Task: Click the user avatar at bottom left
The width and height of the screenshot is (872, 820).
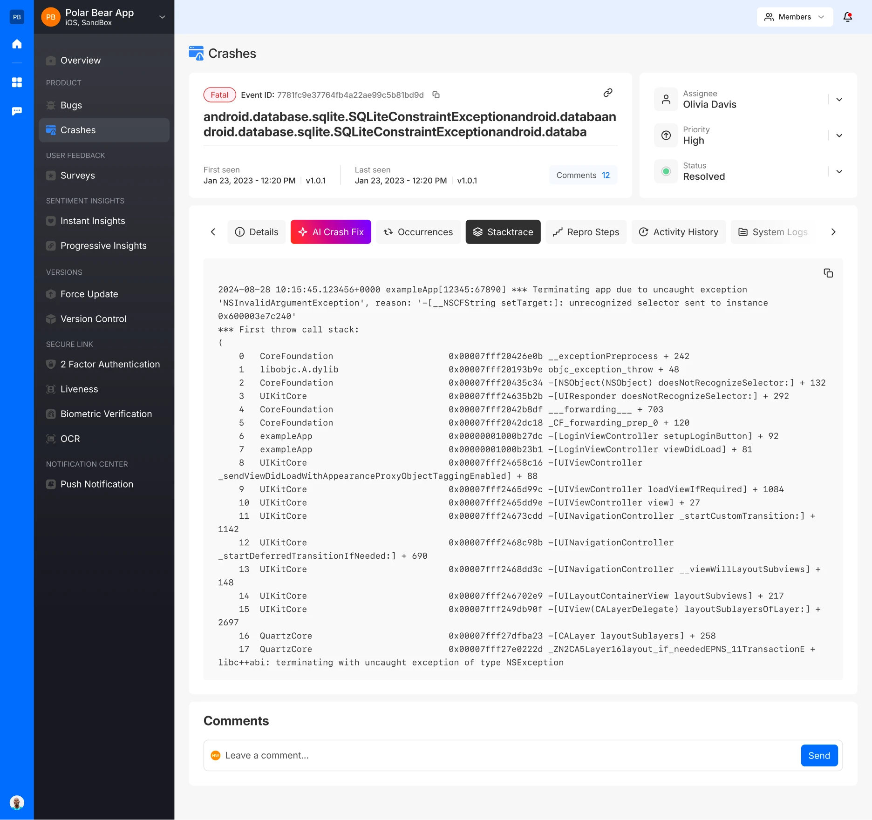Action: pos(17,802)
